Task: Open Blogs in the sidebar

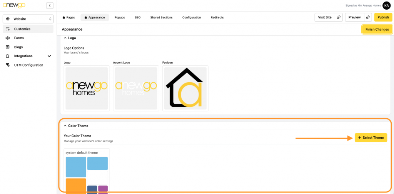Action: click(18, 47)
